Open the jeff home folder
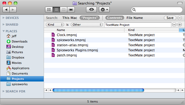Screen dimensions: 185x105 (12, 36)
